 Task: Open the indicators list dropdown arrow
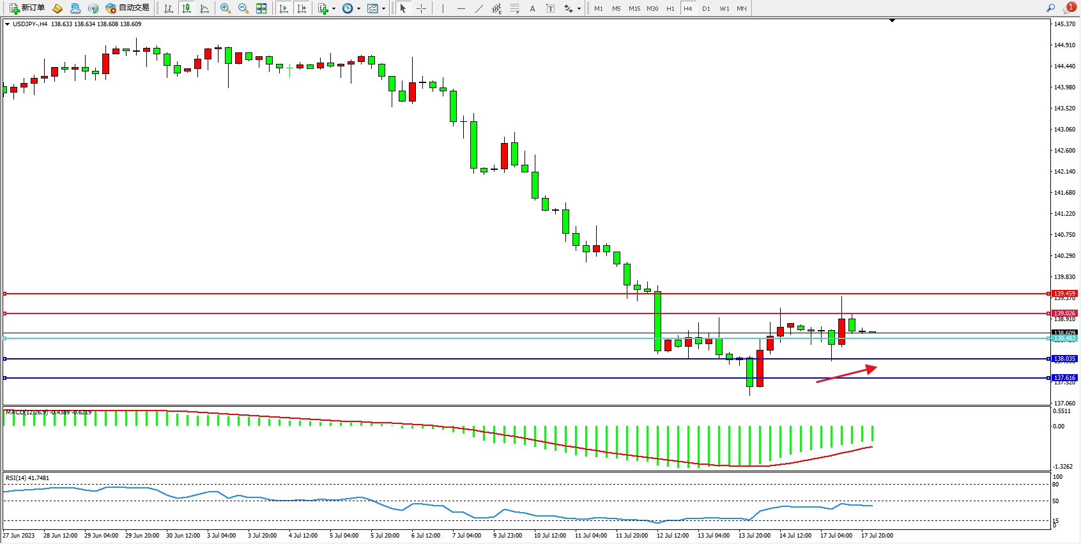[x=333, y=9]
